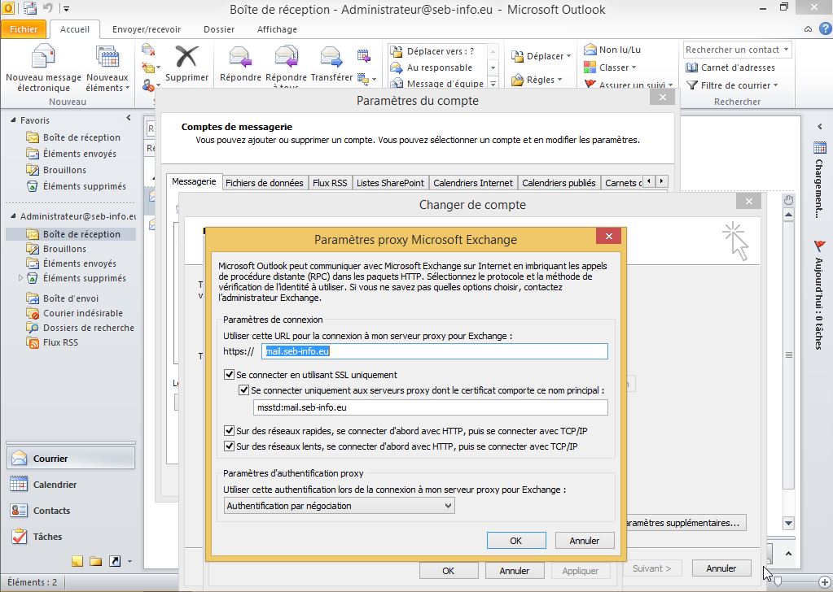This screenshot has width=833, height=592.
Task: Toggle the Sur des réseaux lents checkbox
Action: (230, 446)
